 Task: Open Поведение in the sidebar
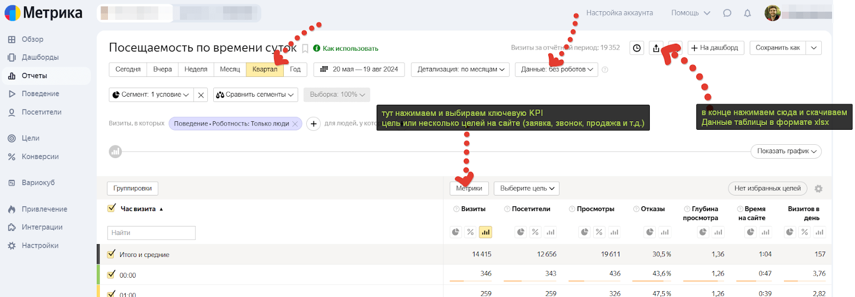tap(40, 94)
